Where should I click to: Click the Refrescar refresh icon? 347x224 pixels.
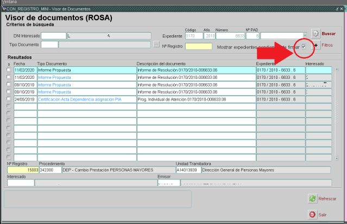click(x=312, y=199)
